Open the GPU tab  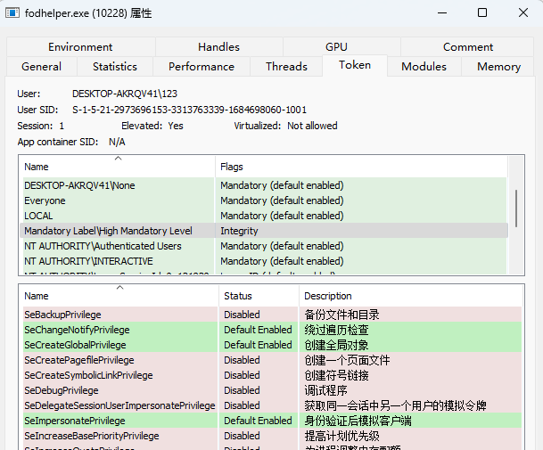(336, 46)
